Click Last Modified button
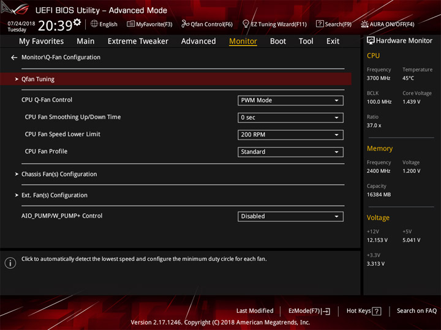Viewport: 441px width, 330px height. (255, 311)
